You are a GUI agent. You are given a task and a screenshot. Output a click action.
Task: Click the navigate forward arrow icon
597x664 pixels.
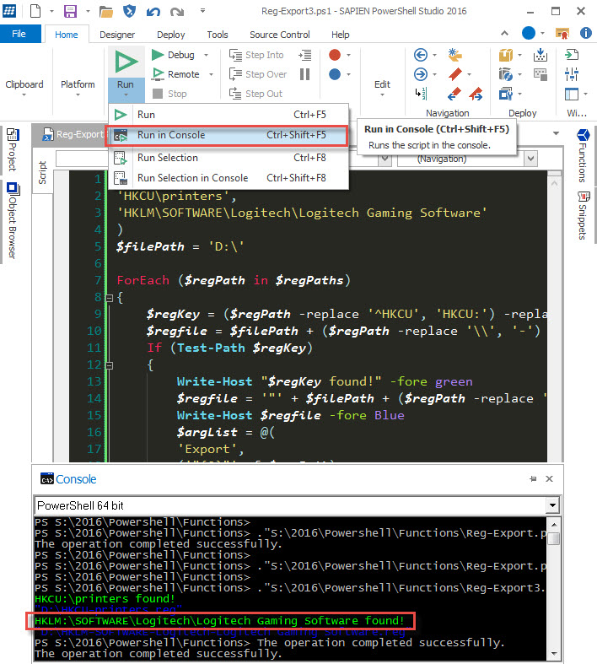(x=420, y=74)
